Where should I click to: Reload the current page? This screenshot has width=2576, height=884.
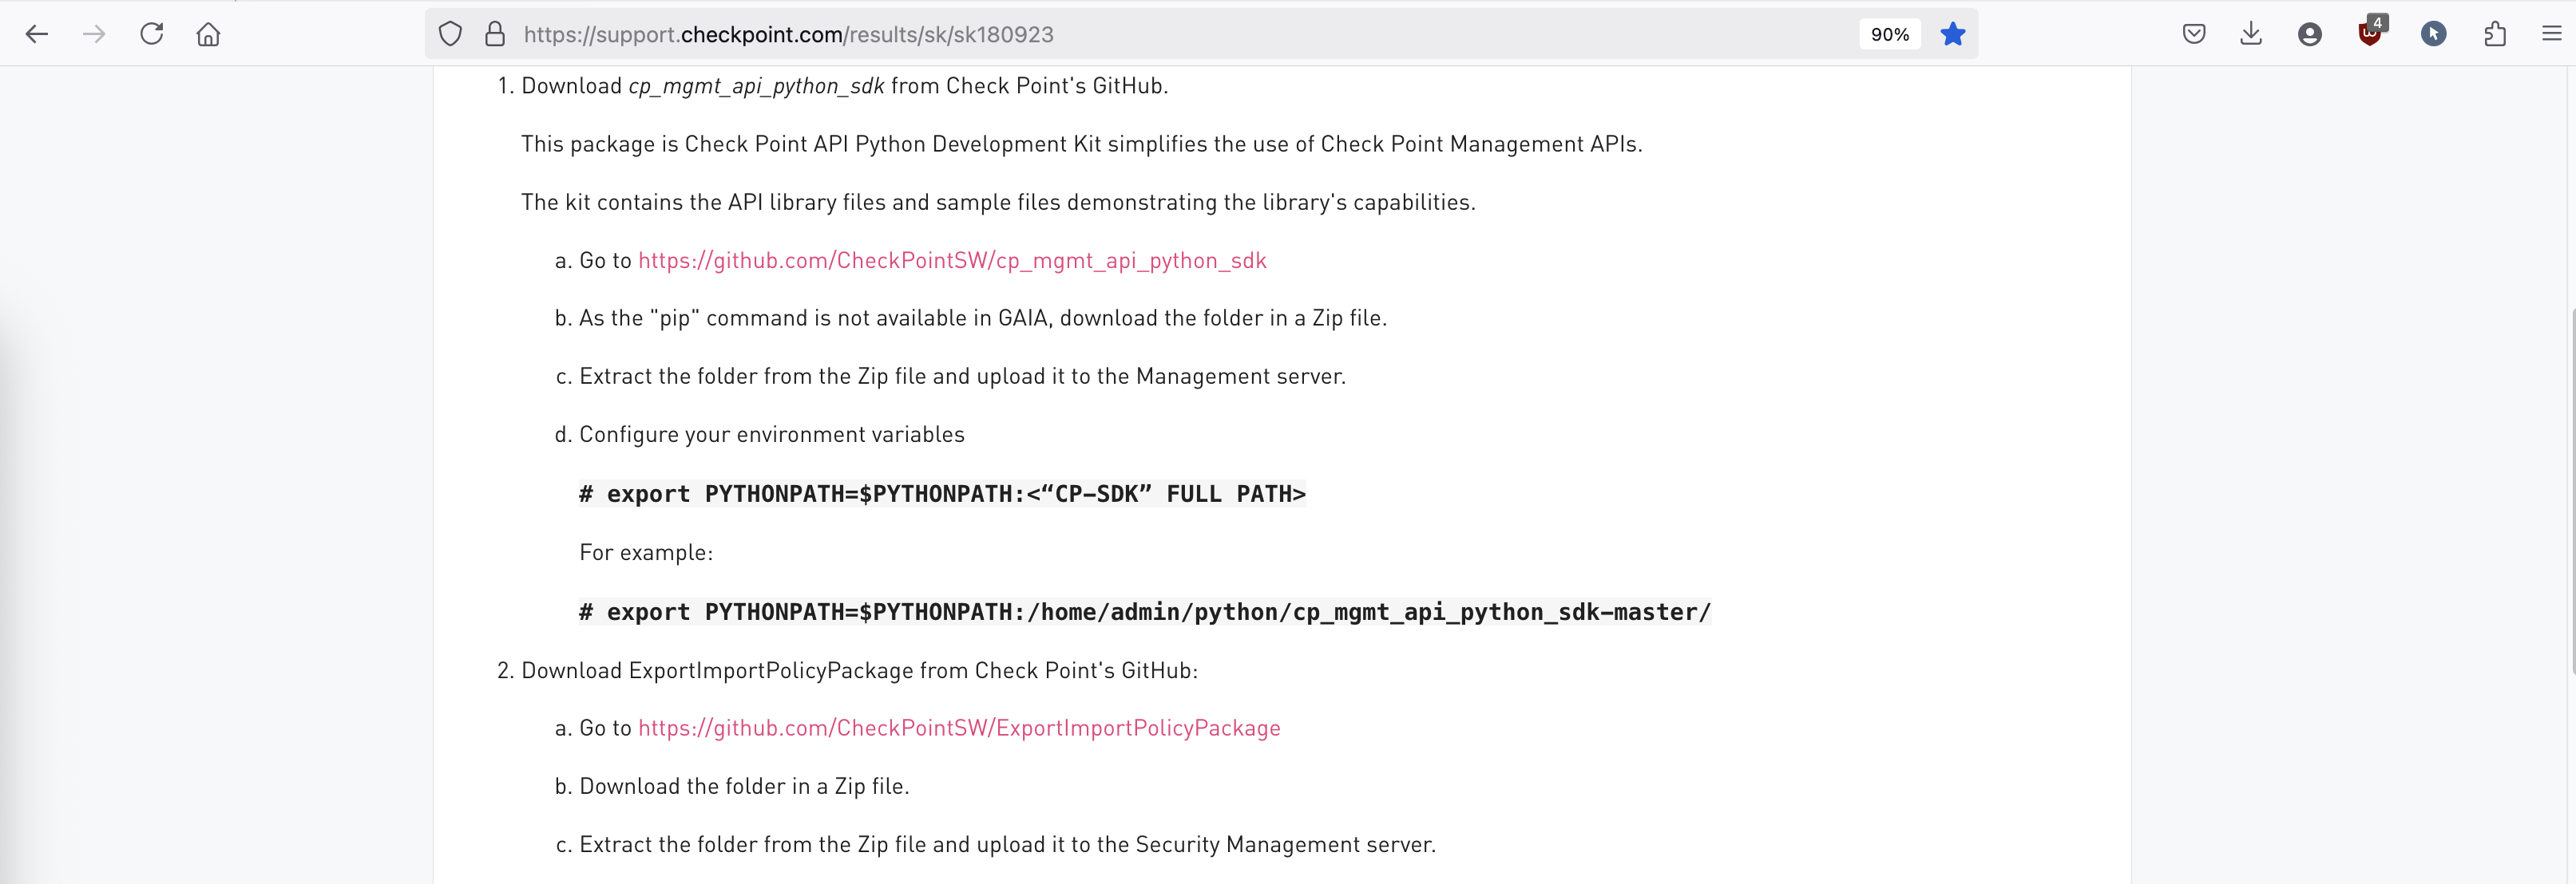click(151, 34)
